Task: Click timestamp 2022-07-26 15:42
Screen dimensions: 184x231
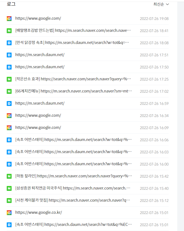Action: pos(154,176)
